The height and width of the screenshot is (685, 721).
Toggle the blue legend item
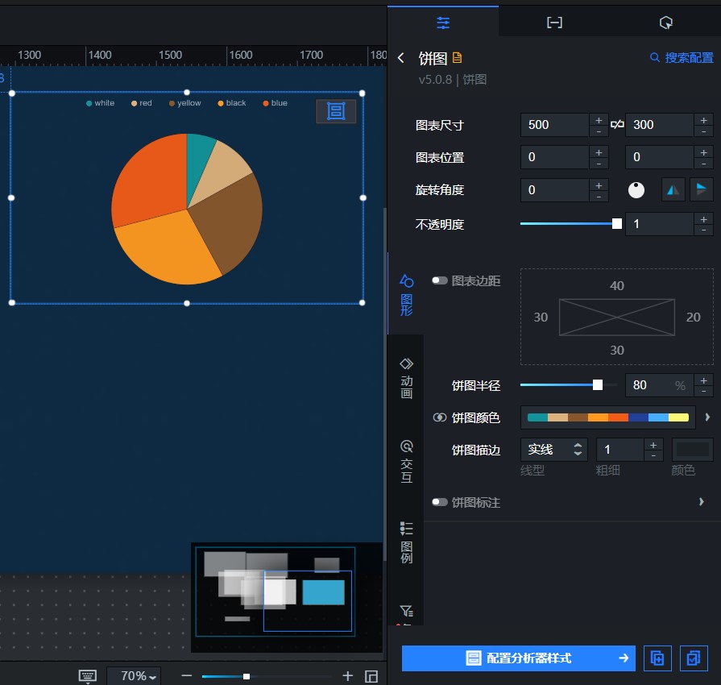[275, 103]
